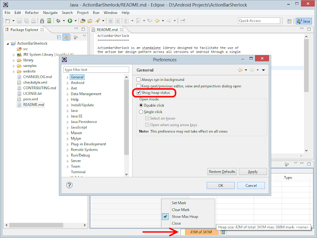Expand the Android preferences node
The width and height of the screenshot is (317, 238).
pos(67,83)
